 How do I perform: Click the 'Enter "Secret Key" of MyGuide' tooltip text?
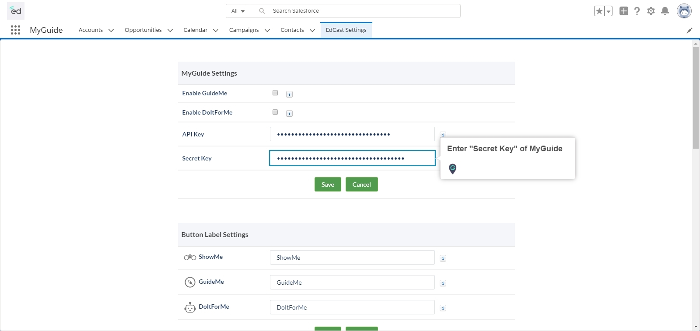click(x=505, y=149)
